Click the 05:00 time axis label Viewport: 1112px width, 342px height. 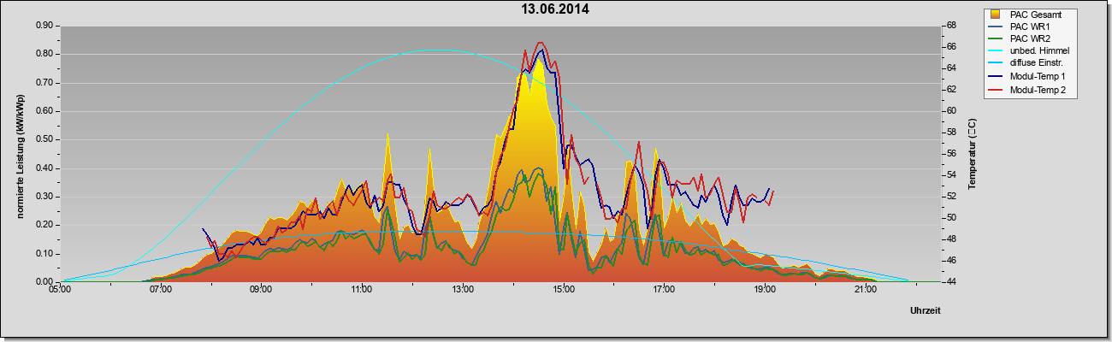coord(60,291)
